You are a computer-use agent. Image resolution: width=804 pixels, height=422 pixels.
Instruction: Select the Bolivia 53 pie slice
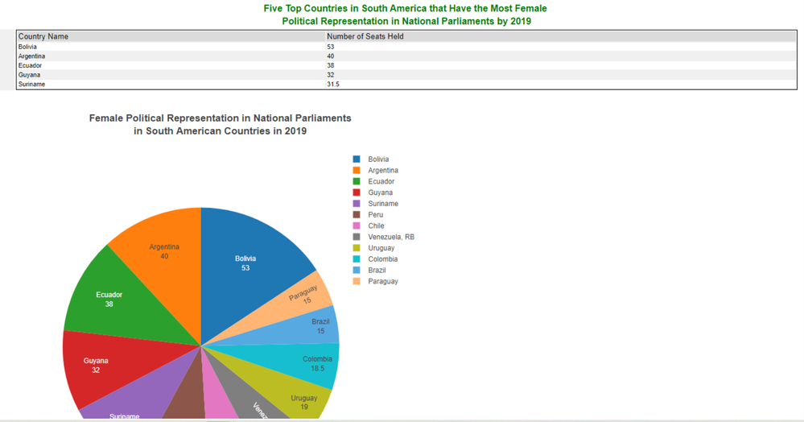click(x=246, y=263)
